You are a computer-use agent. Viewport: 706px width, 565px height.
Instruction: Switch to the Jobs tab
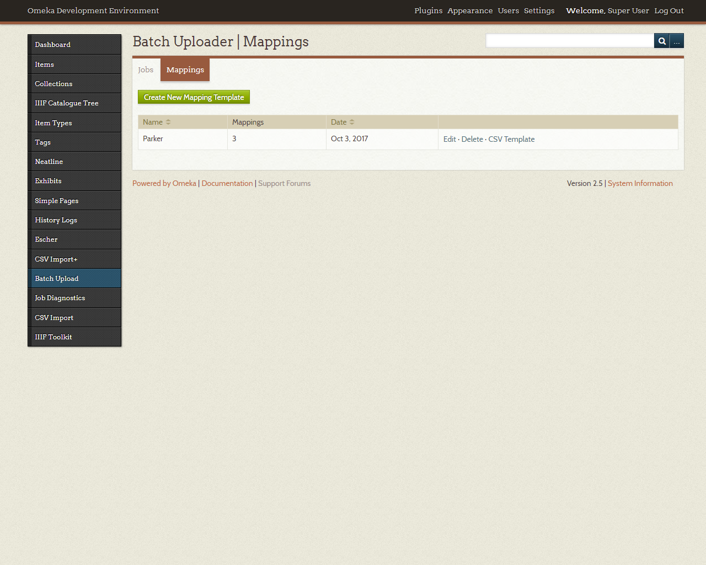(x=146, y=70)
